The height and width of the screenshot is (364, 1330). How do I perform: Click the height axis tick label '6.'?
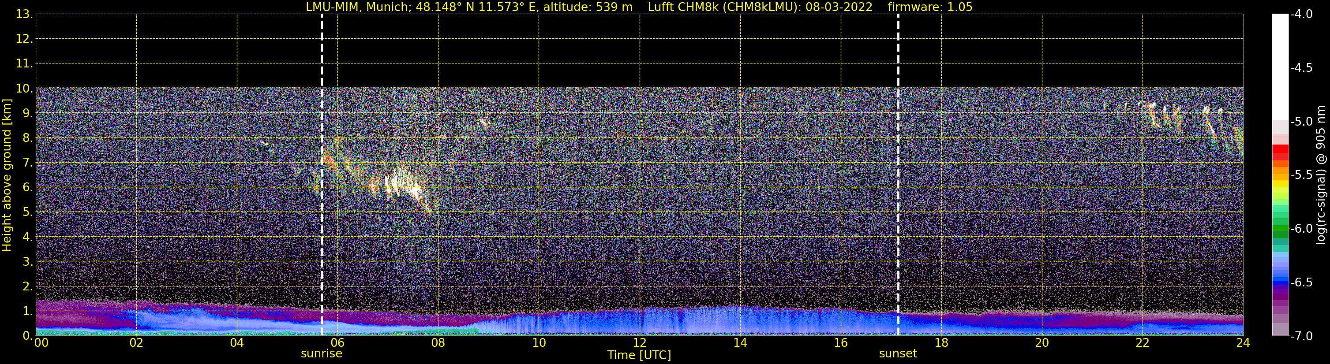point(27,188)
